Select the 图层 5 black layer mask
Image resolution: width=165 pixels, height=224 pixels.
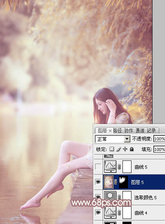123,182
